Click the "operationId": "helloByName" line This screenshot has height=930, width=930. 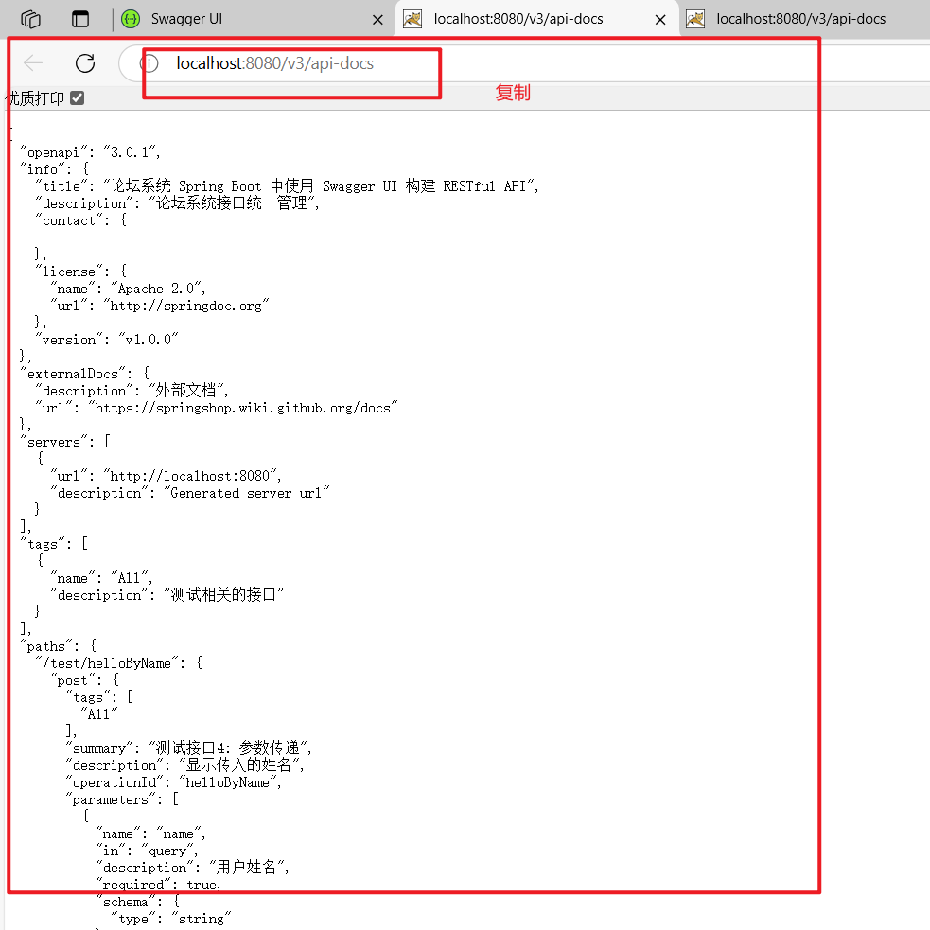pos(173,782)
